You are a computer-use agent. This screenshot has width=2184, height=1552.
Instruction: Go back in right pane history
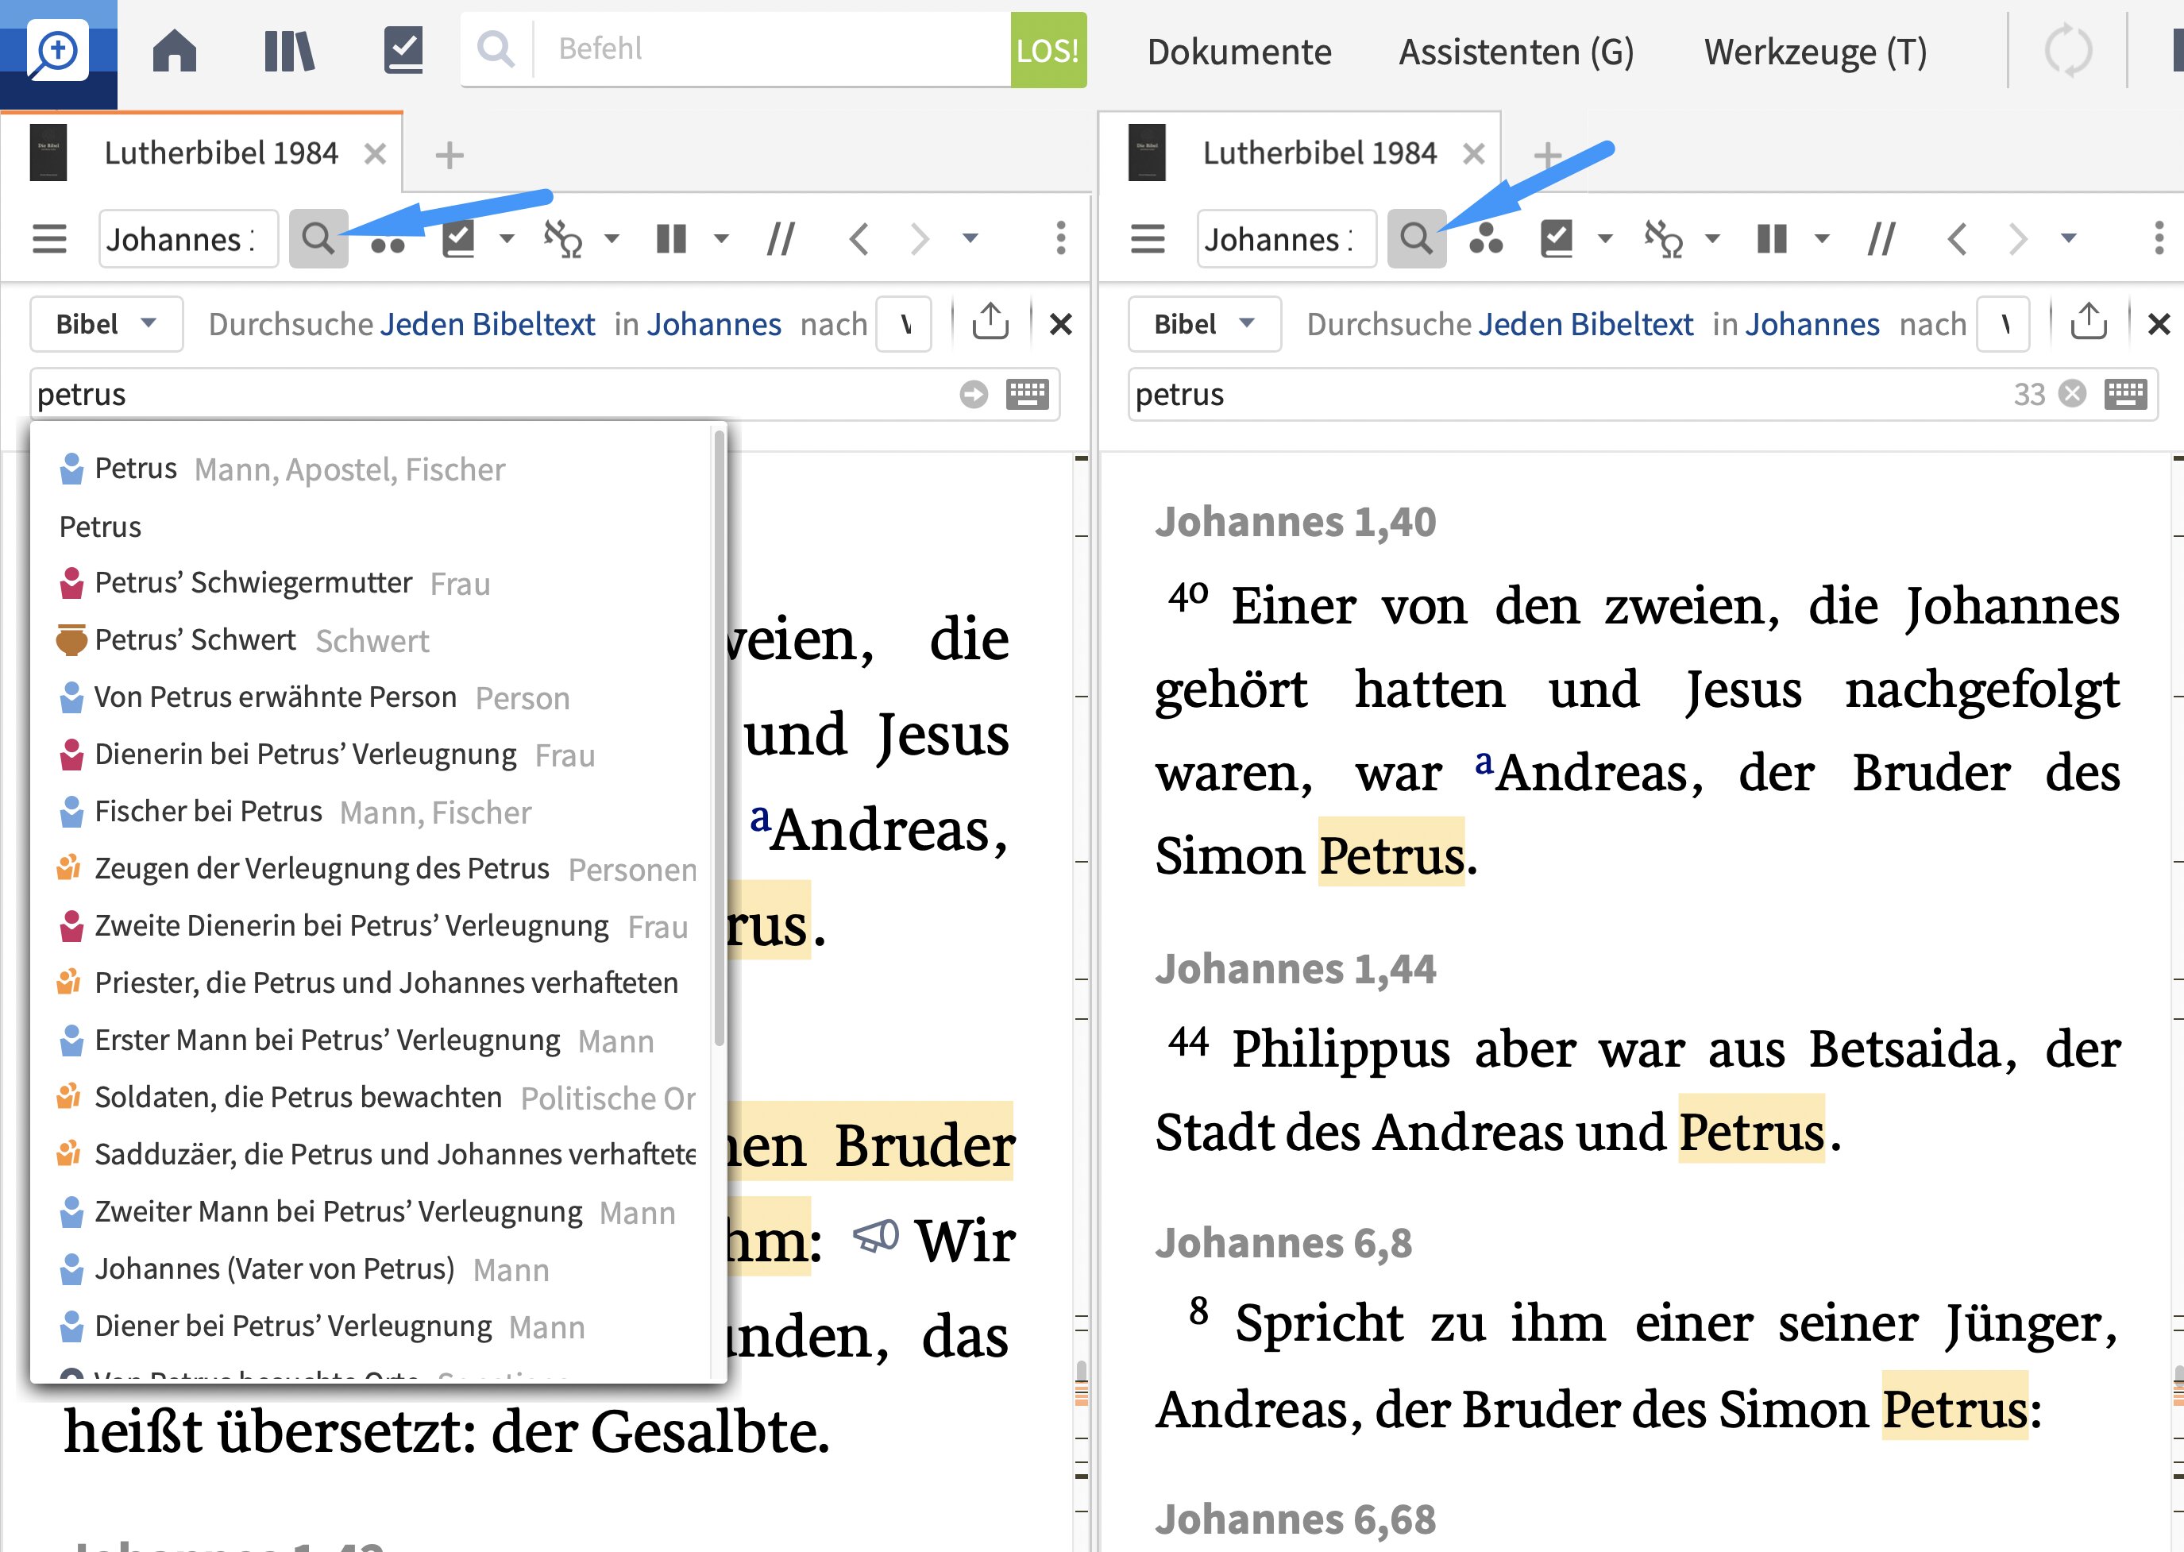pyautogui.click(x=1958, y=238)
